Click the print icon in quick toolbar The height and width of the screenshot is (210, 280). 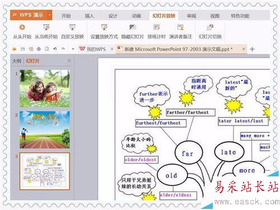[39, 49]
